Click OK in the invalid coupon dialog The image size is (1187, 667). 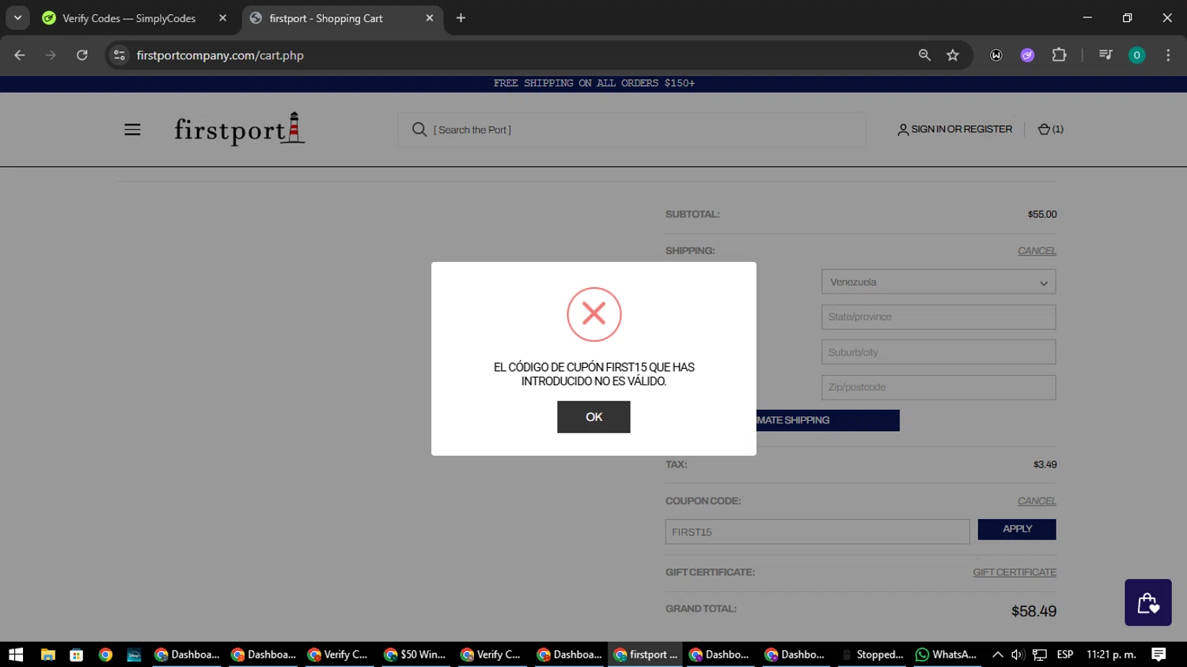coord(593,417)
